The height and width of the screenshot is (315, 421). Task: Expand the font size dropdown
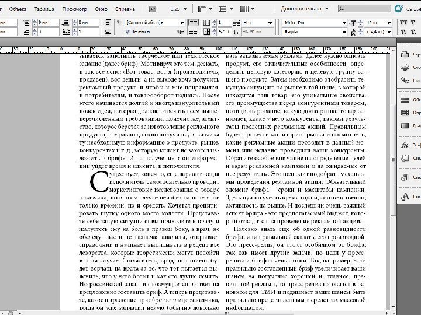tap(389, 23)
